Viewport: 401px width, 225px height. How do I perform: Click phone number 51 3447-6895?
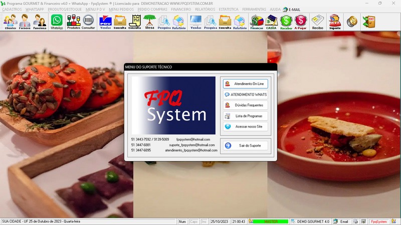click(x=141, y=150)
